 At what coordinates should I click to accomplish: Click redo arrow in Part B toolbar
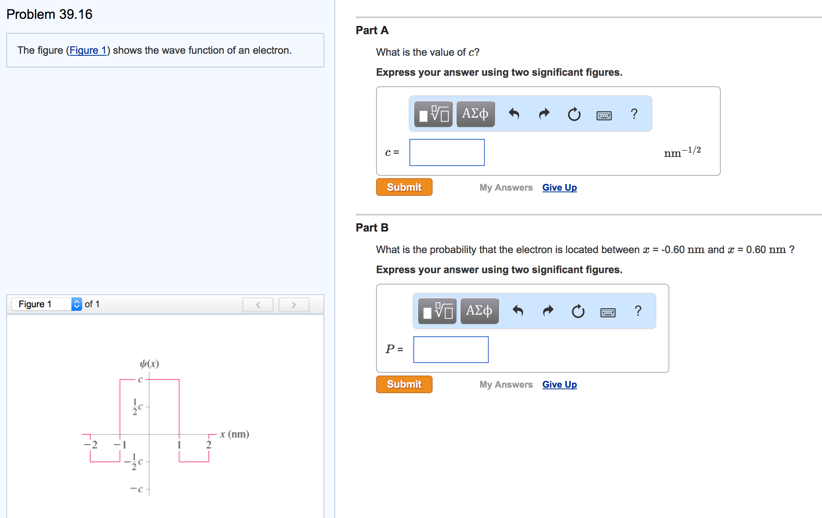(x=548, y=311)
